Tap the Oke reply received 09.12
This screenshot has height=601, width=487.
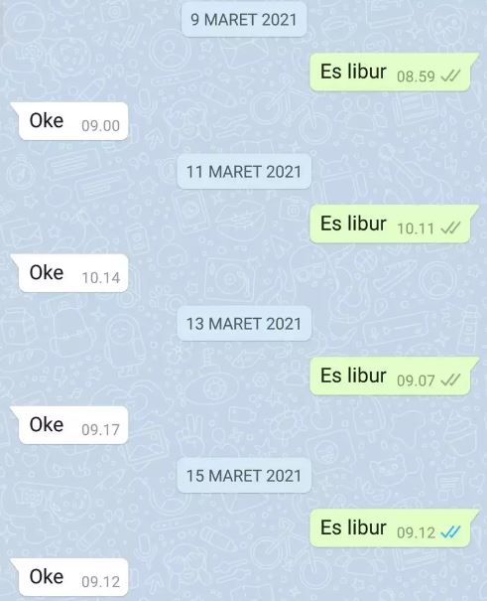pyautogui.click(x=70, y=577)
